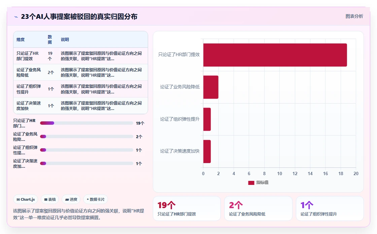
Task: Click the summary paragraph below the tag chips
Action: point(79,214)
